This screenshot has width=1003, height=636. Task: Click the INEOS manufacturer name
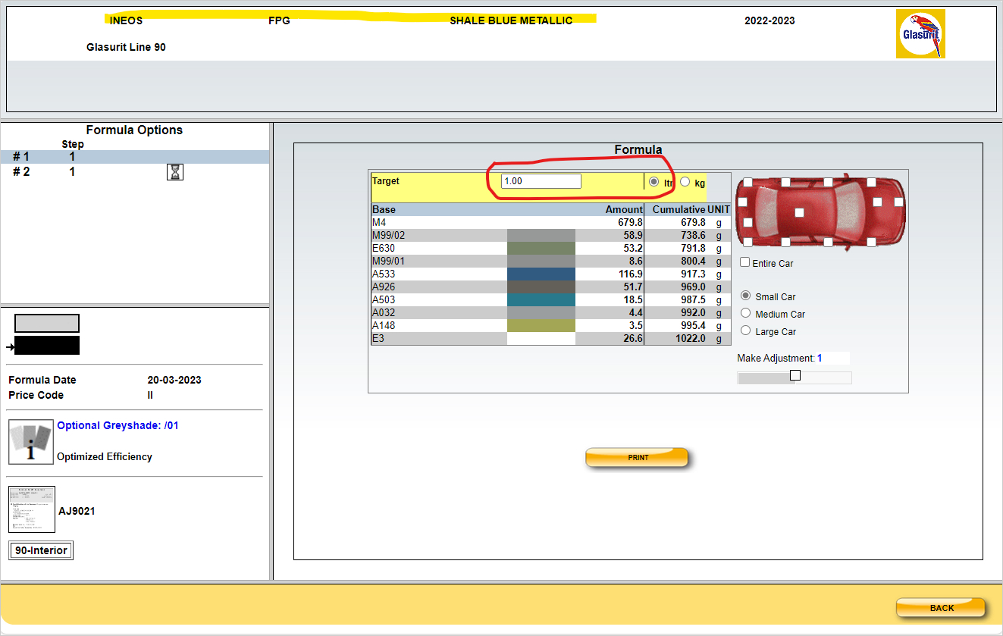126,20
